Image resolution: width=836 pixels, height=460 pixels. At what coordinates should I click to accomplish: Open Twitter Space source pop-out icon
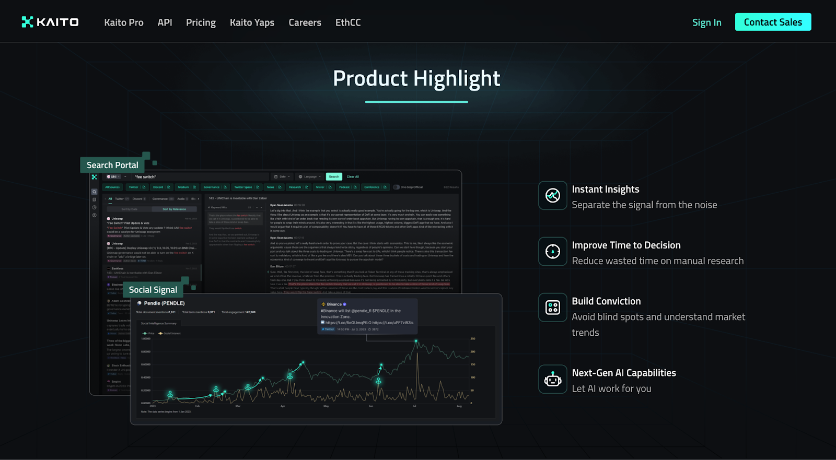pos(258,187)
